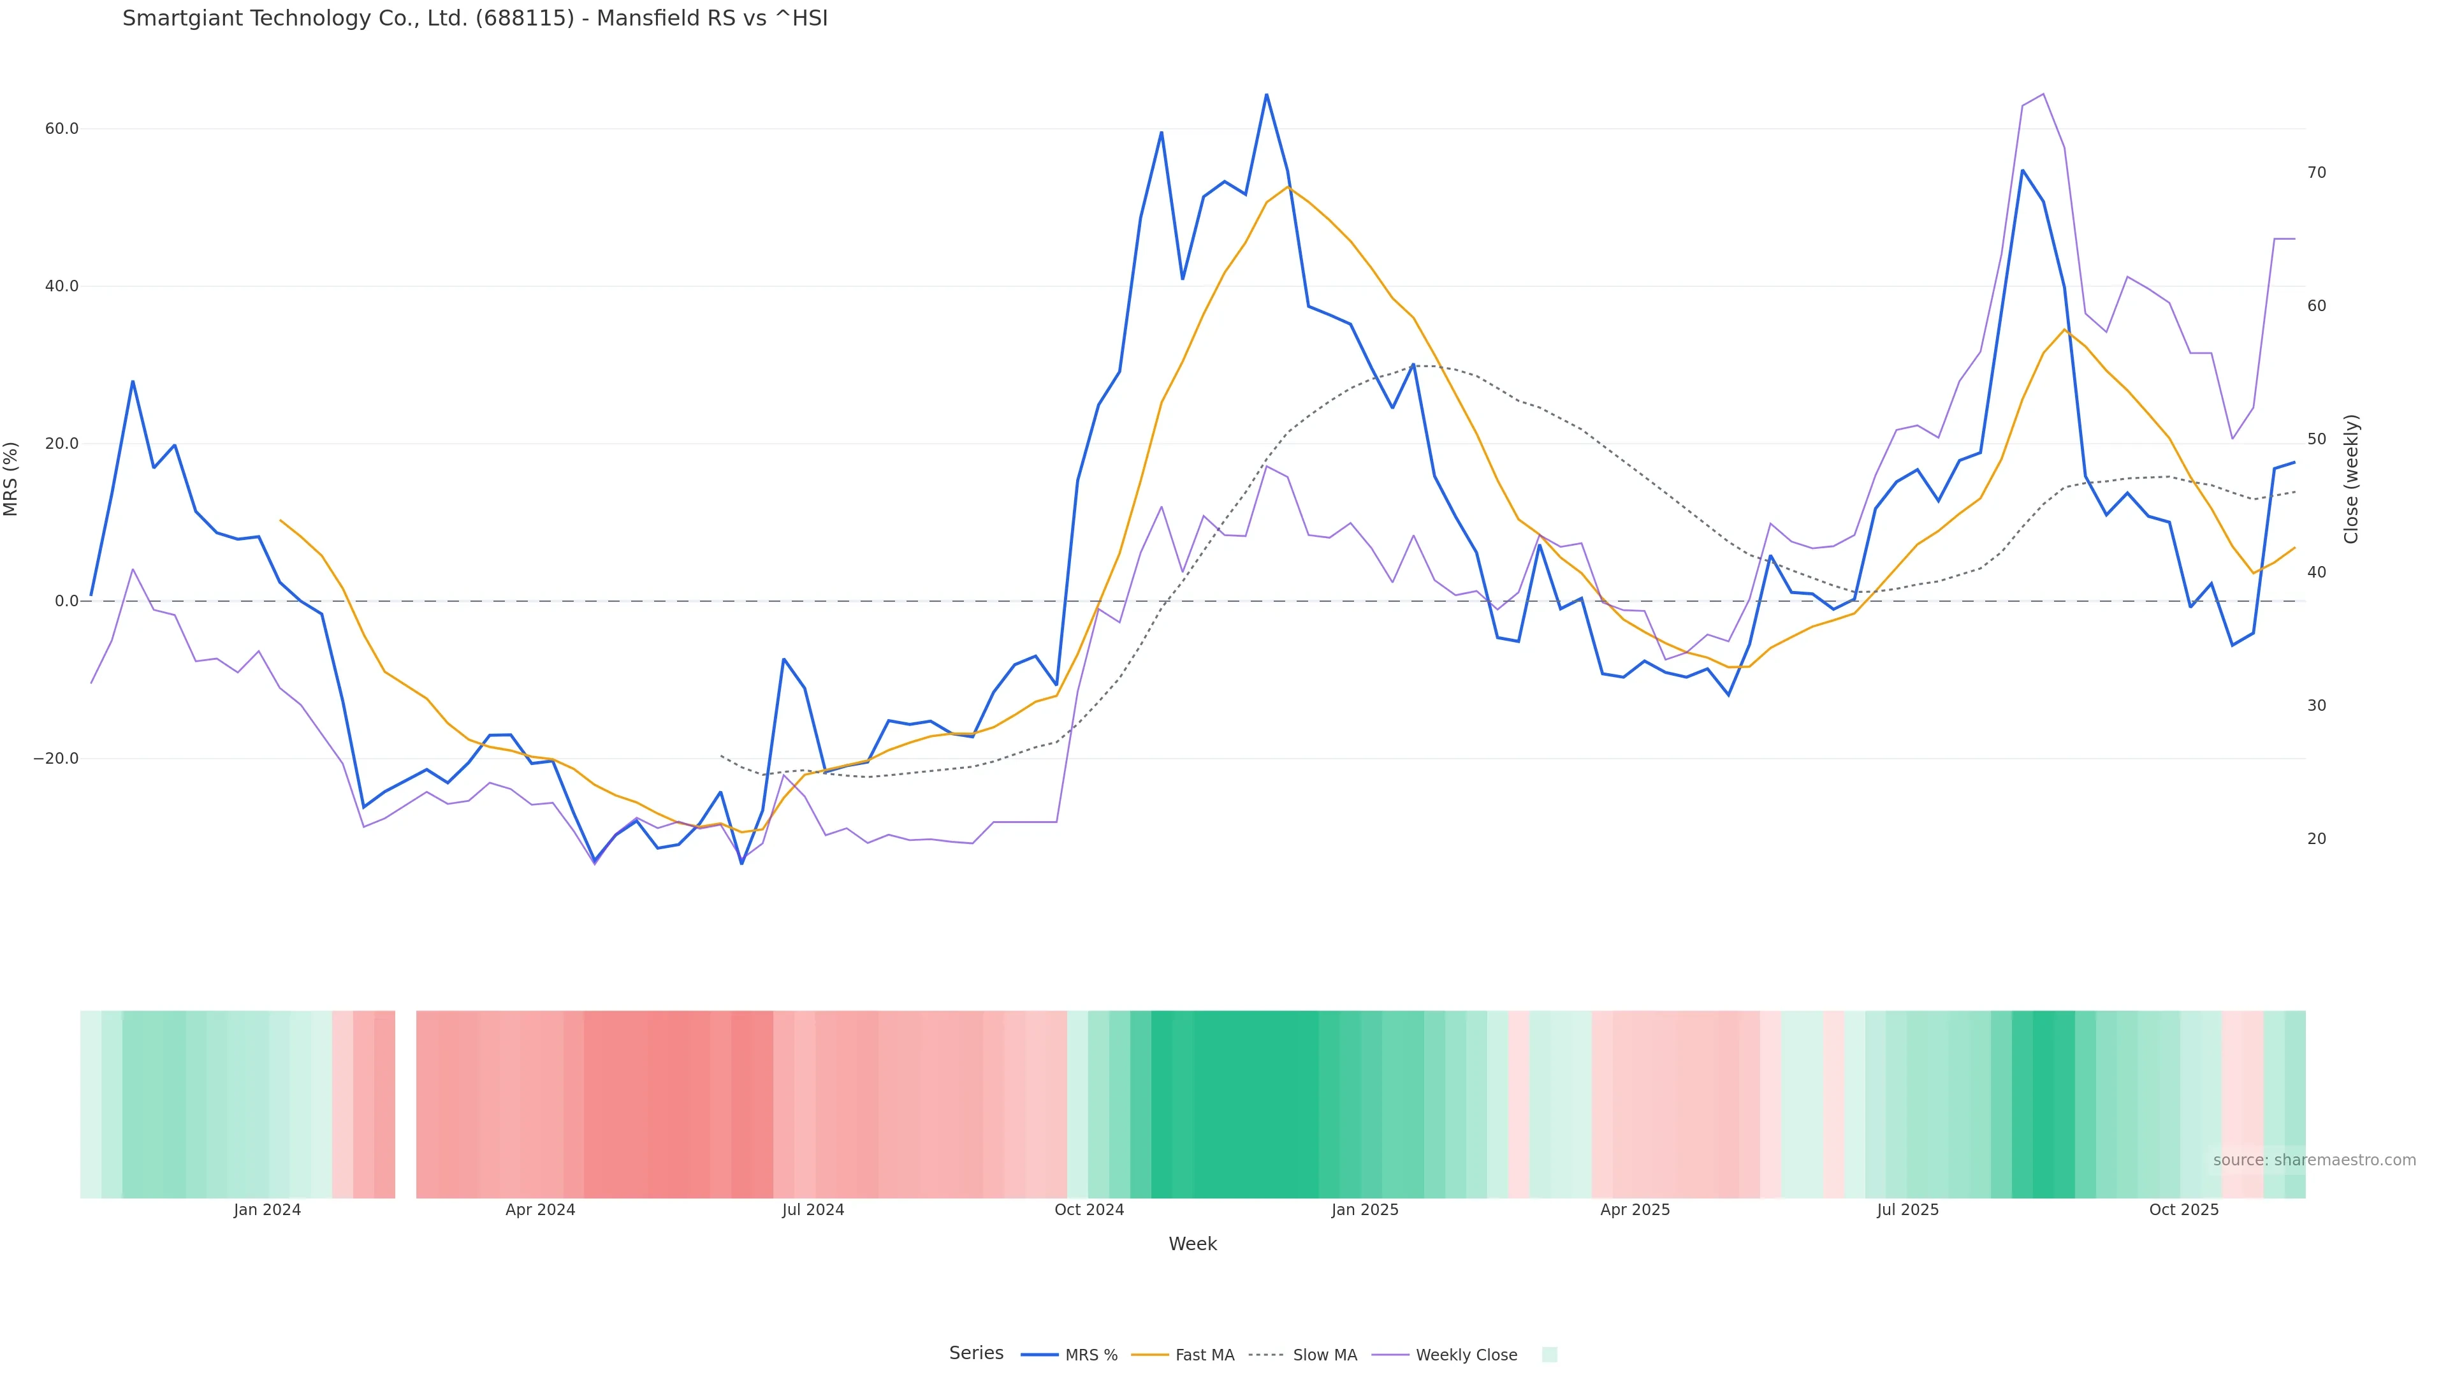
Task: Click the Close (weekly) right axis title
Action: coord(2351,479)
